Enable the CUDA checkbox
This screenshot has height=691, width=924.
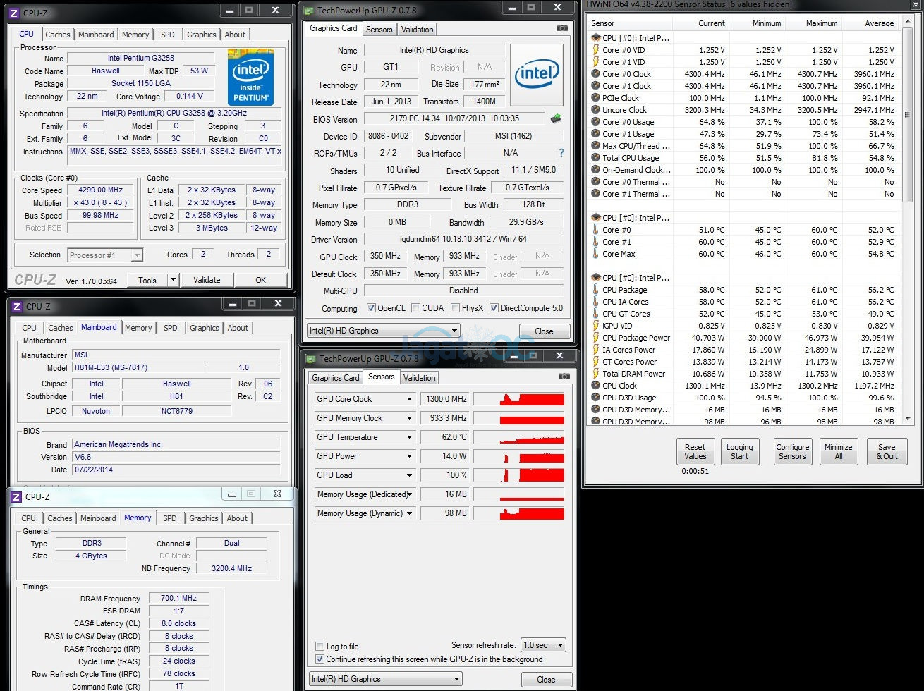pos(415,308)
